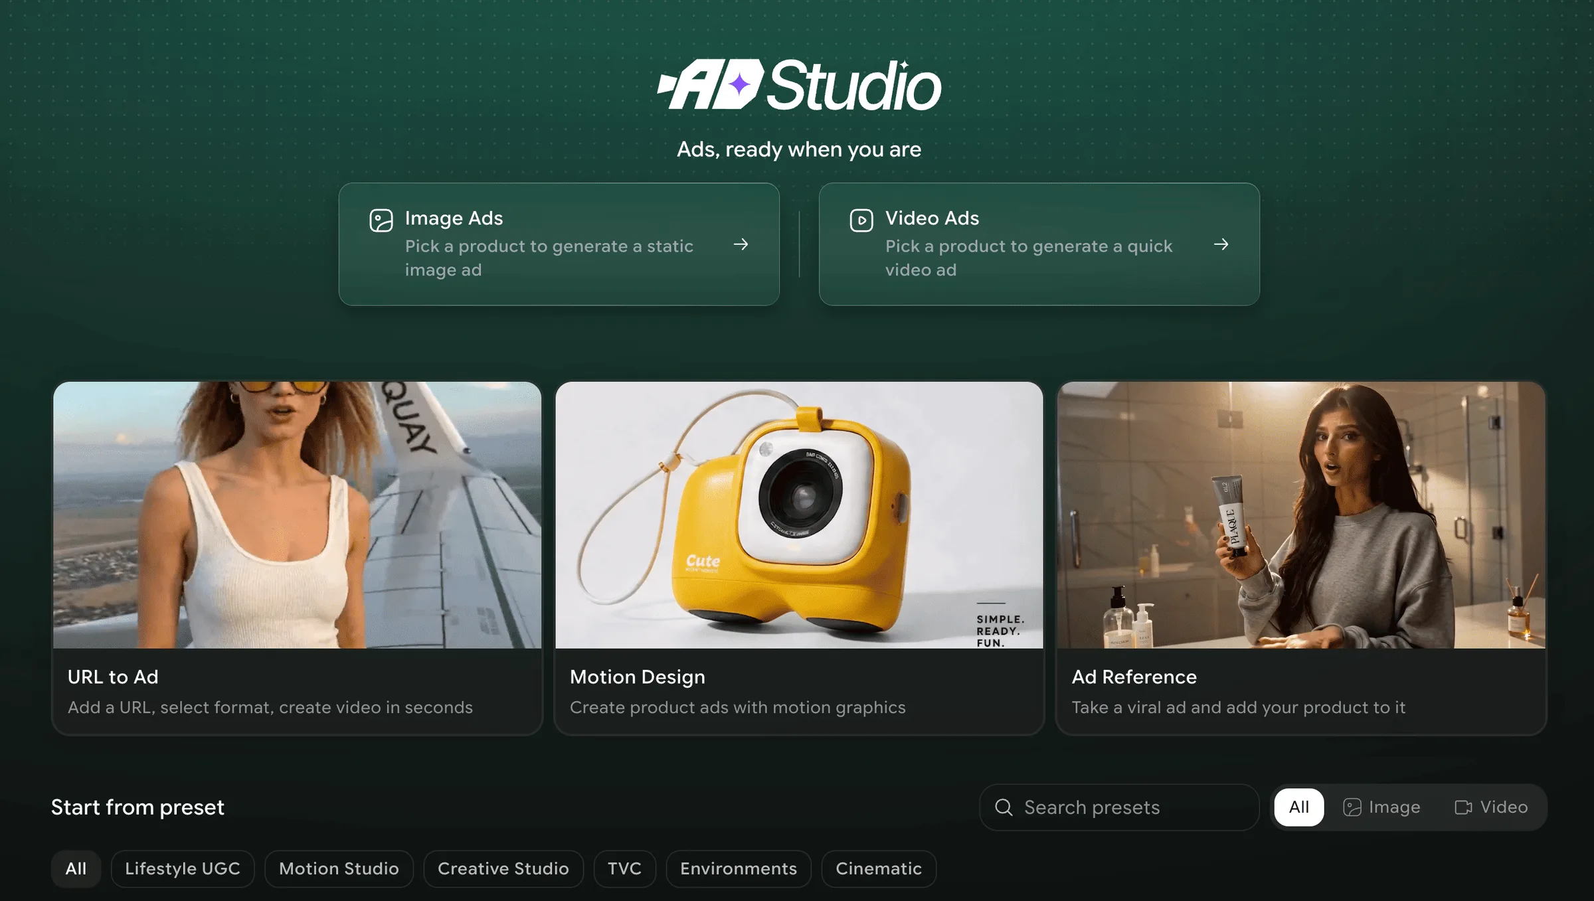The image size is (1594, 901).
Task: Select the Creative Studio category
Action: click(x=503, y=868)
